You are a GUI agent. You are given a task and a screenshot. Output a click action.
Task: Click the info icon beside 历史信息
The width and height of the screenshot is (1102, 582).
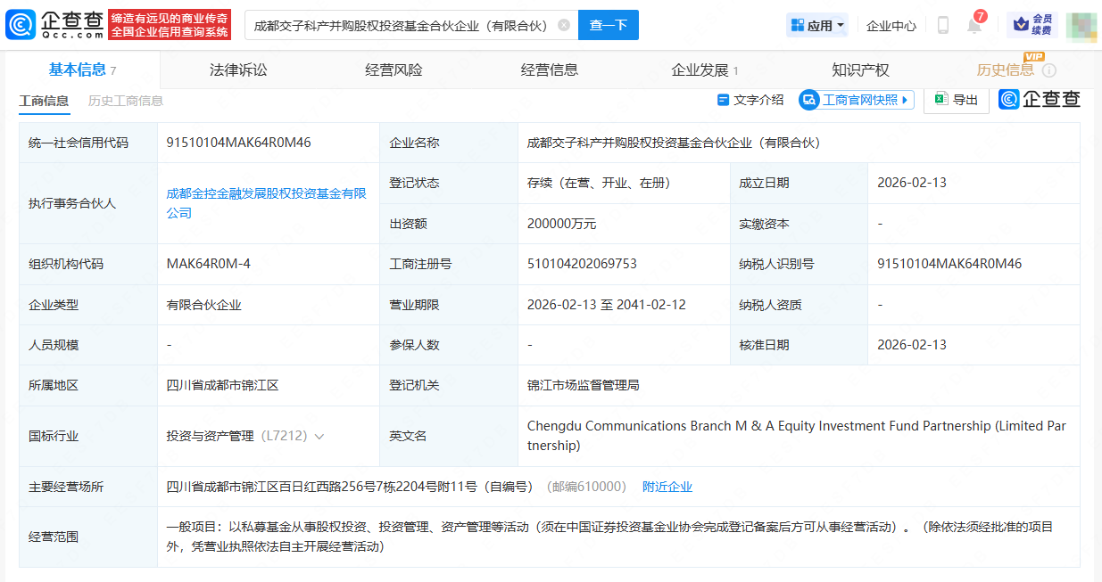(1049, 70)
